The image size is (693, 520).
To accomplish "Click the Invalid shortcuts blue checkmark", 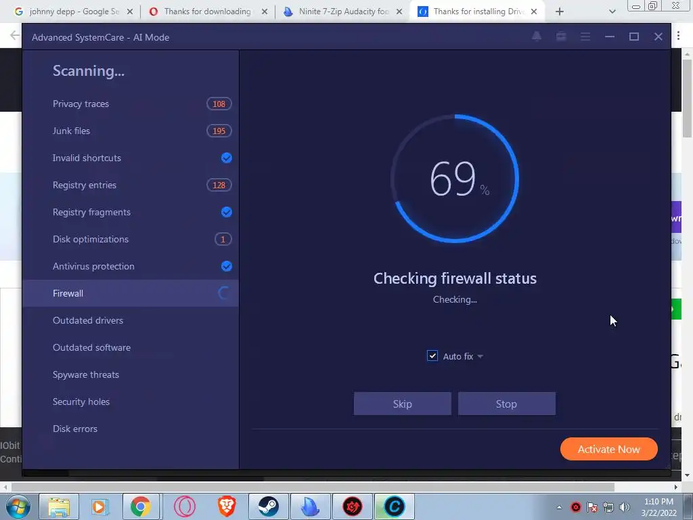I will point(226,158).
